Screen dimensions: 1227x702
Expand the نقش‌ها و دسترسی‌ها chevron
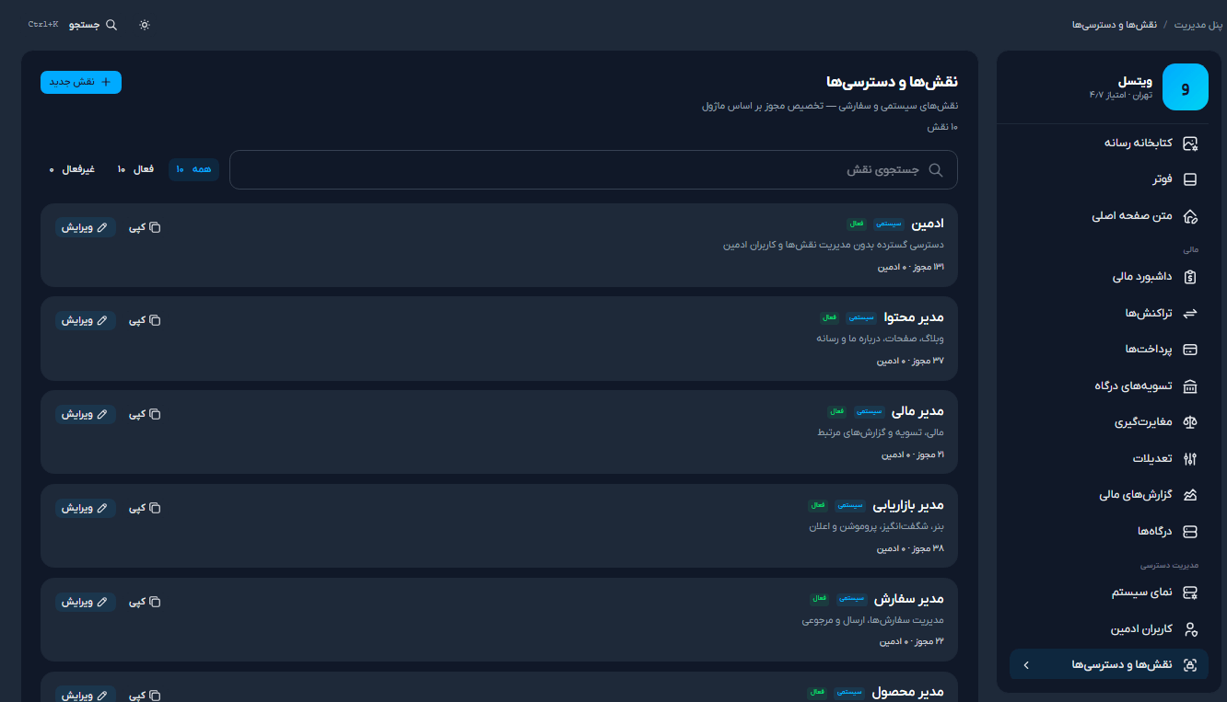tap(1026, 664)
